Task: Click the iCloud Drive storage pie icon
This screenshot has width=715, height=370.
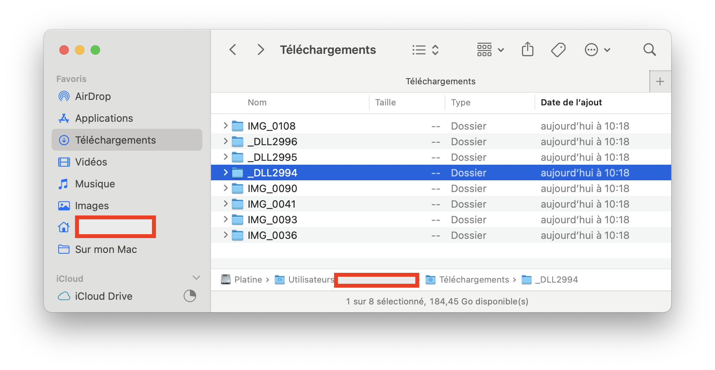Action: (190, 296)
